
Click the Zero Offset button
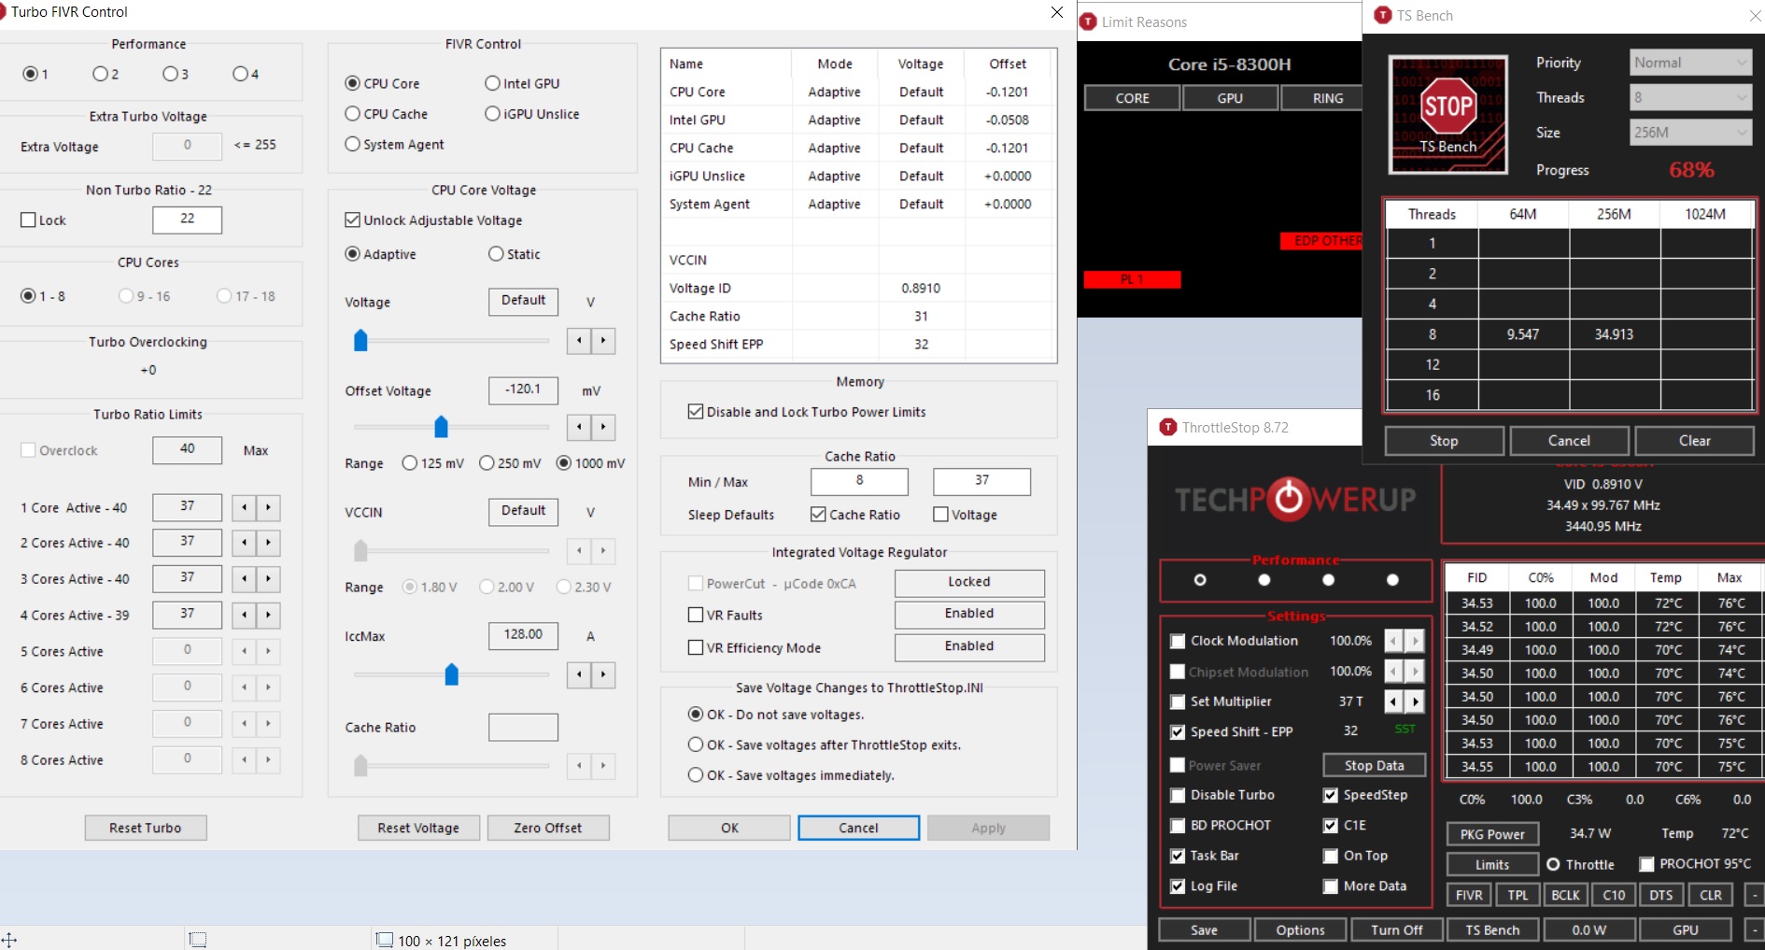click(547, 828)
